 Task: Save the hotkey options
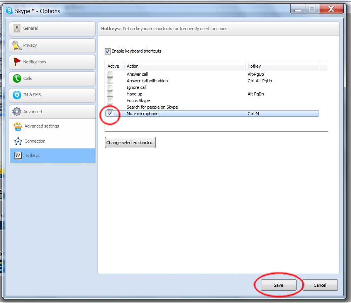pyautogui.click(x=278, y=285)
